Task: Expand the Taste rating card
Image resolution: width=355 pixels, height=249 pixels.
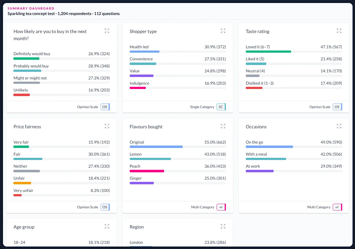Action: (x=339, y=31)
